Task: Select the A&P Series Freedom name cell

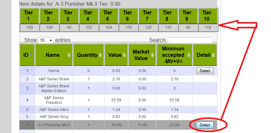Action: coord(54,100)
